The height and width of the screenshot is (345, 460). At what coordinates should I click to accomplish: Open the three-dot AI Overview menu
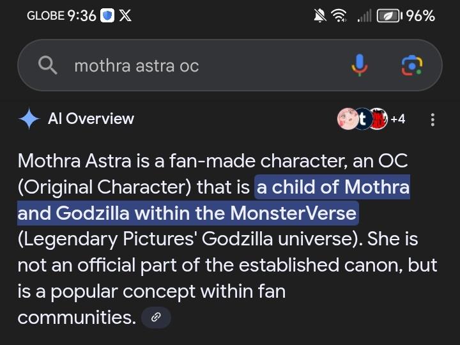click(x=433, y=119)
